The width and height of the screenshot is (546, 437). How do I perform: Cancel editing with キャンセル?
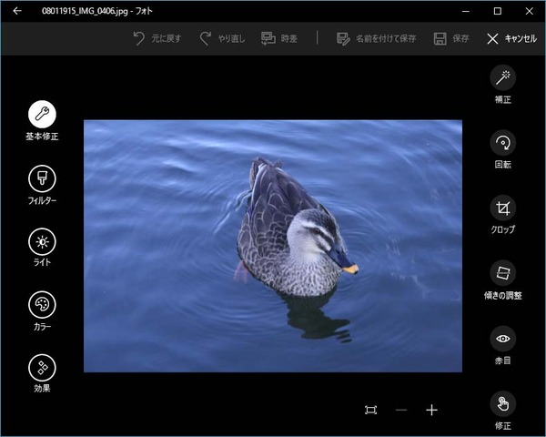click(511, 38)
